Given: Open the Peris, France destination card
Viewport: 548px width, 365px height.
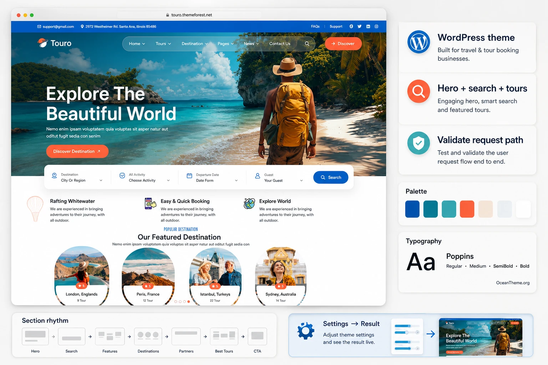Looking at the screenshot, I should tap(148, 276).
